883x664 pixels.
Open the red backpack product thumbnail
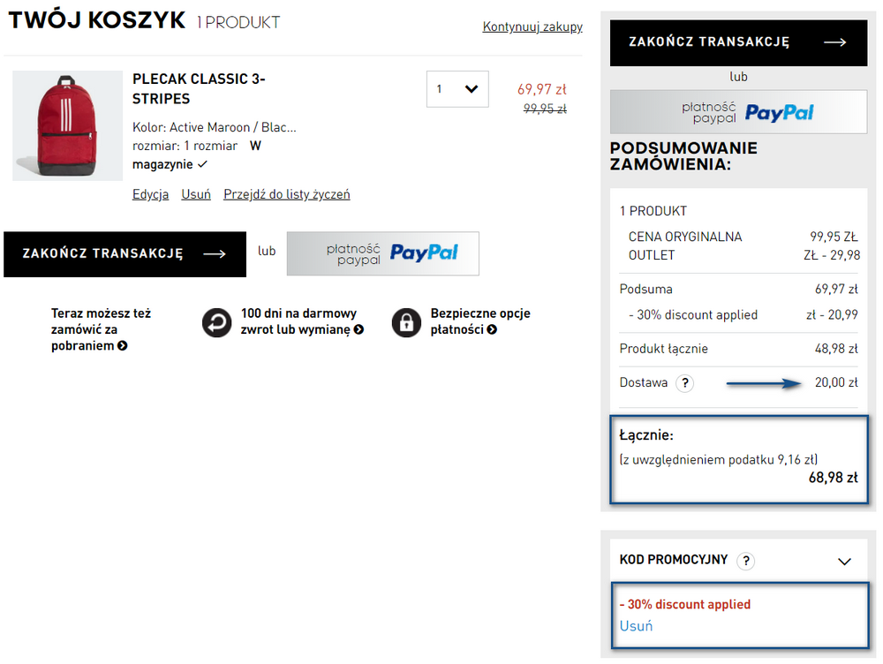[68, 125]
